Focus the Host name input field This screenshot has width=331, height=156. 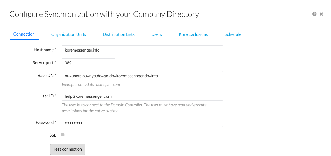pyautogui.click(x=142, y=50)
